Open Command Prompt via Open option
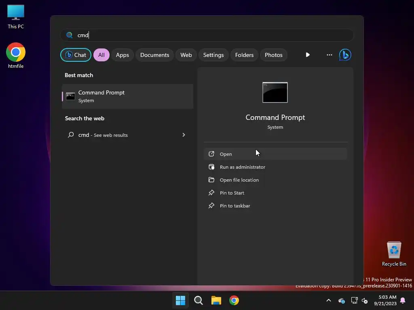The image size is (414, 310). point(275,154)
